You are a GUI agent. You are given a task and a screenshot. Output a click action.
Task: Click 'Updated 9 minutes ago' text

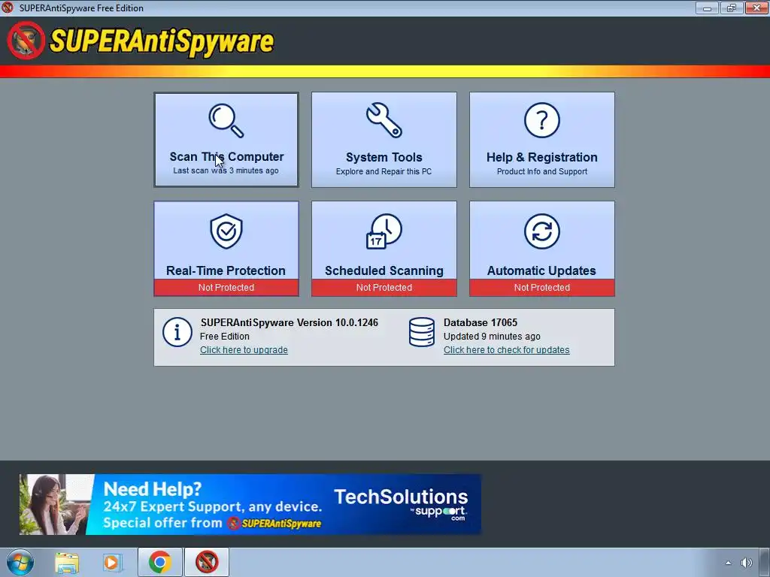pyautogui.click(x=492, y=336)
